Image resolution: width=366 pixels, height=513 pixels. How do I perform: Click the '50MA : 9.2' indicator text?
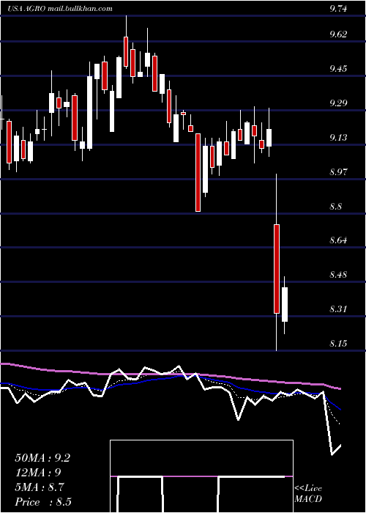42,458
